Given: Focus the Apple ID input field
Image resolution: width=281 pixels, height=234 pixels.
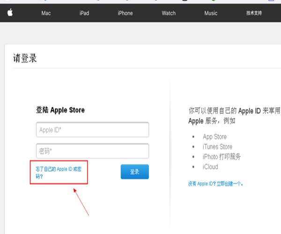Looking at the screenshot, I should [x=92, y=130].
